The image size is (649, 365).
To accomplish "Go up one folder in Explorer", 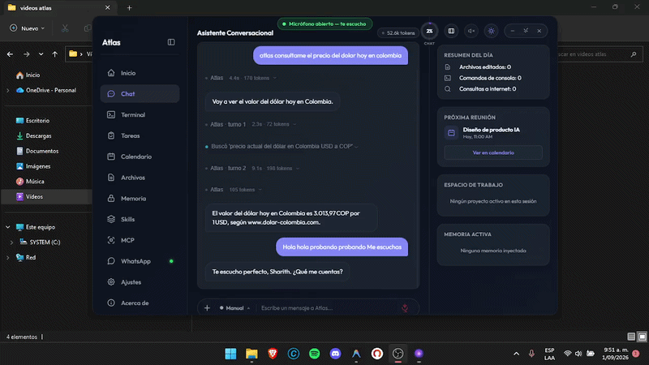I will pos(54,54).
